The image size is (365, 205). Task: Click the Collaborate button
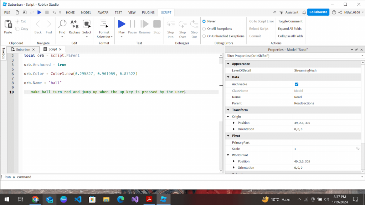pyautogui.click(x=318, y=12)
